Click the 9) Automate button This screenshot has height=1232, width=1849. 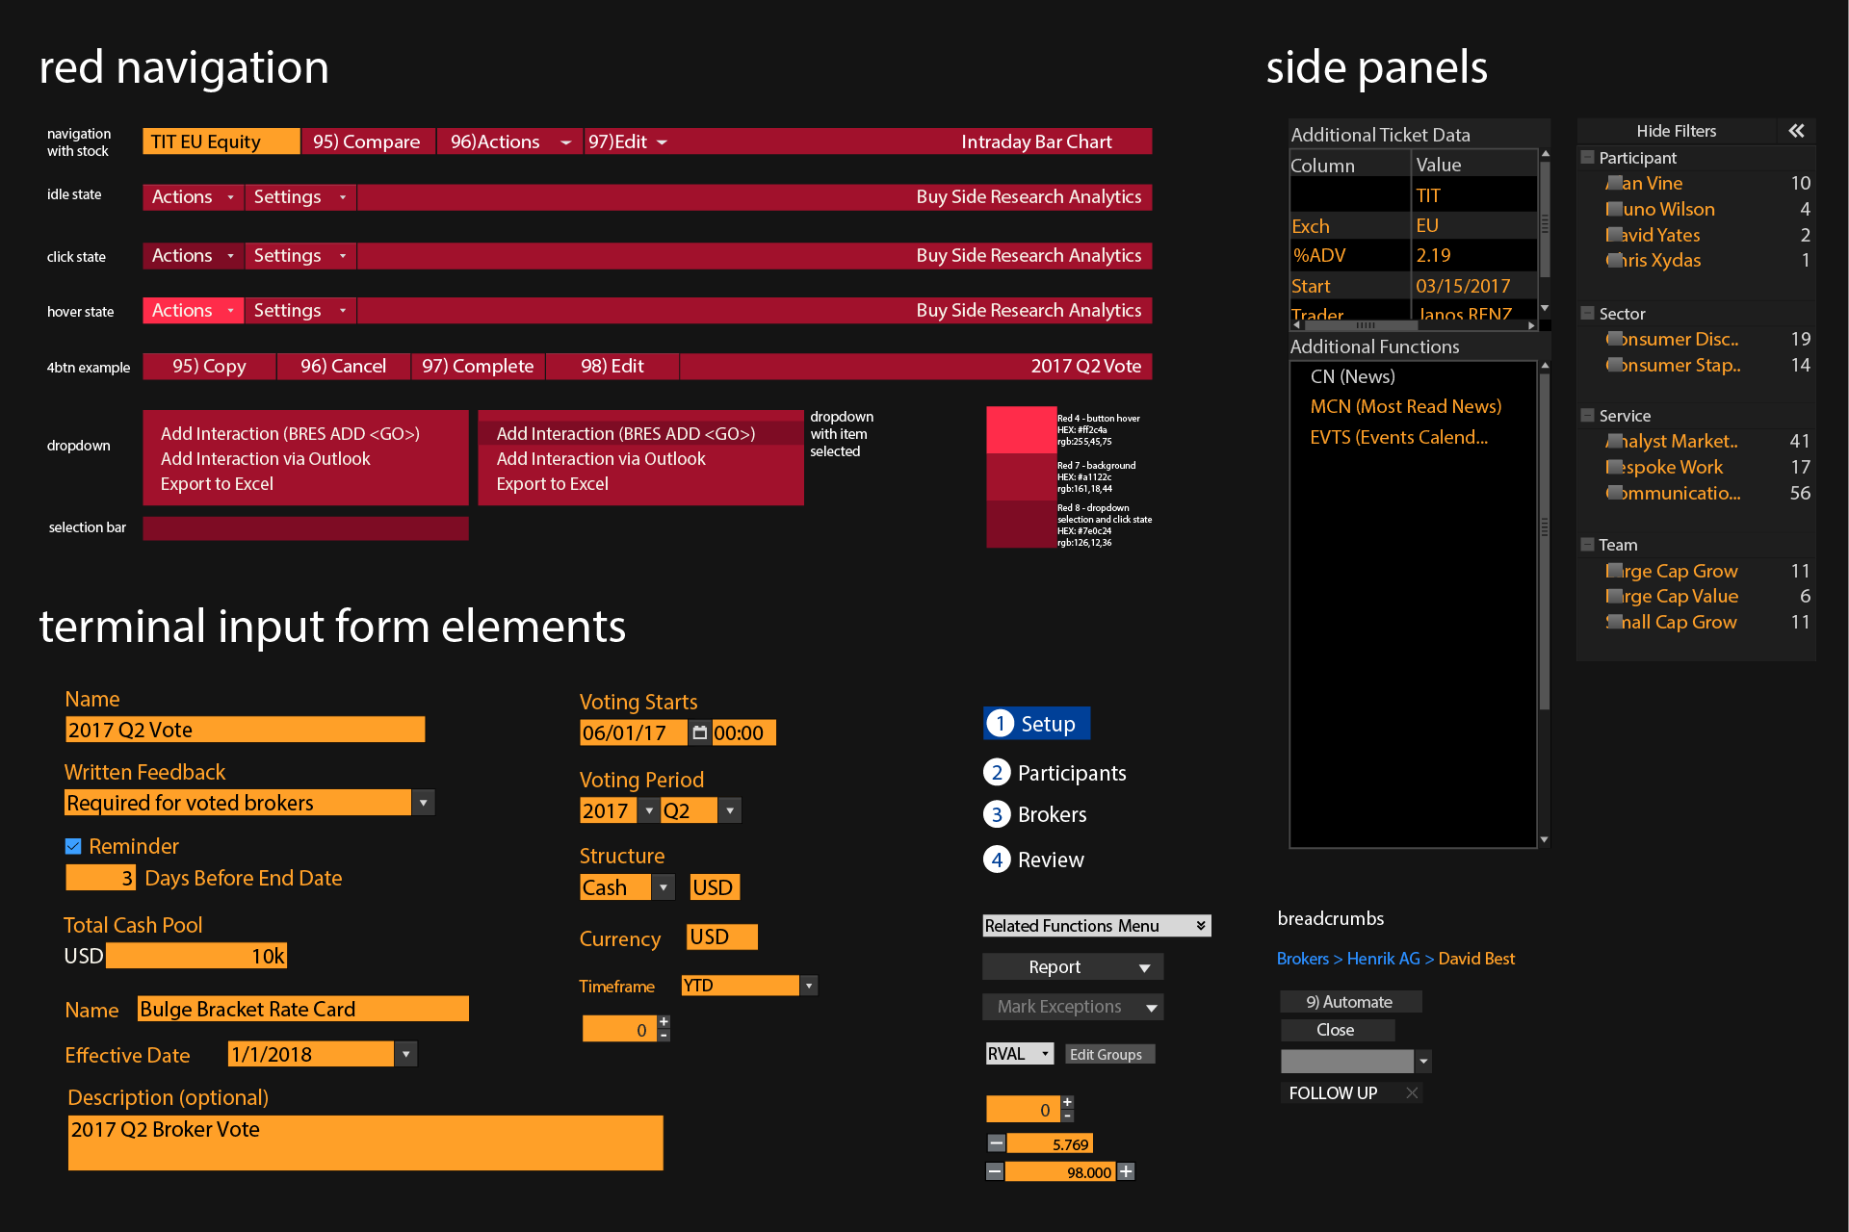click(x=1349, y=1002)
